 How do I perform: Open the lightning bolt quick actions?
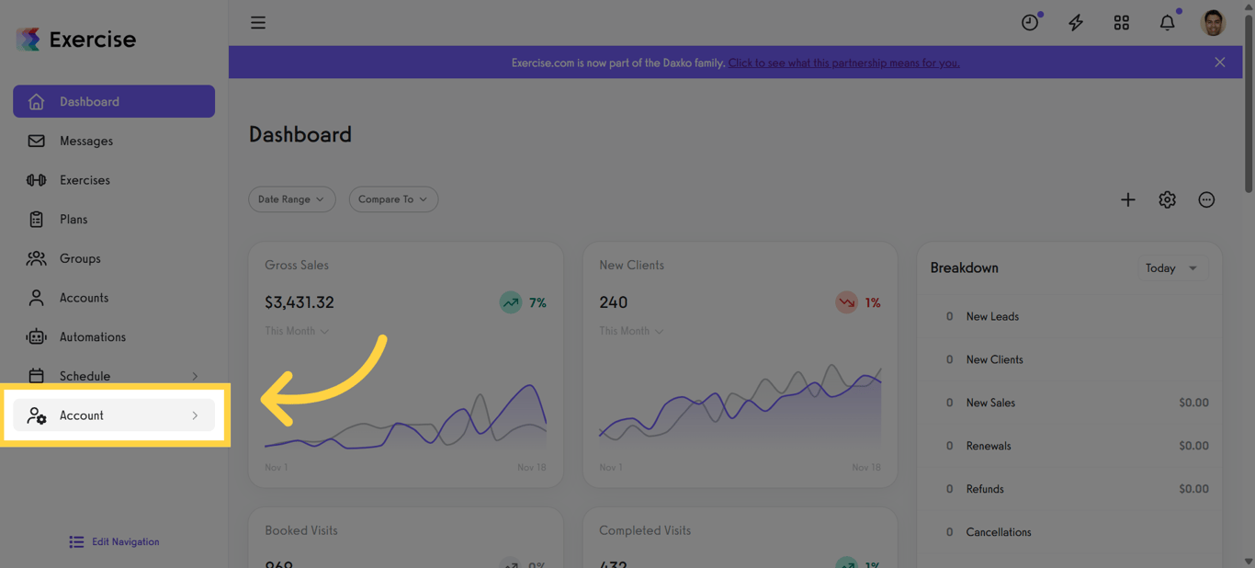coord(1076,23)
